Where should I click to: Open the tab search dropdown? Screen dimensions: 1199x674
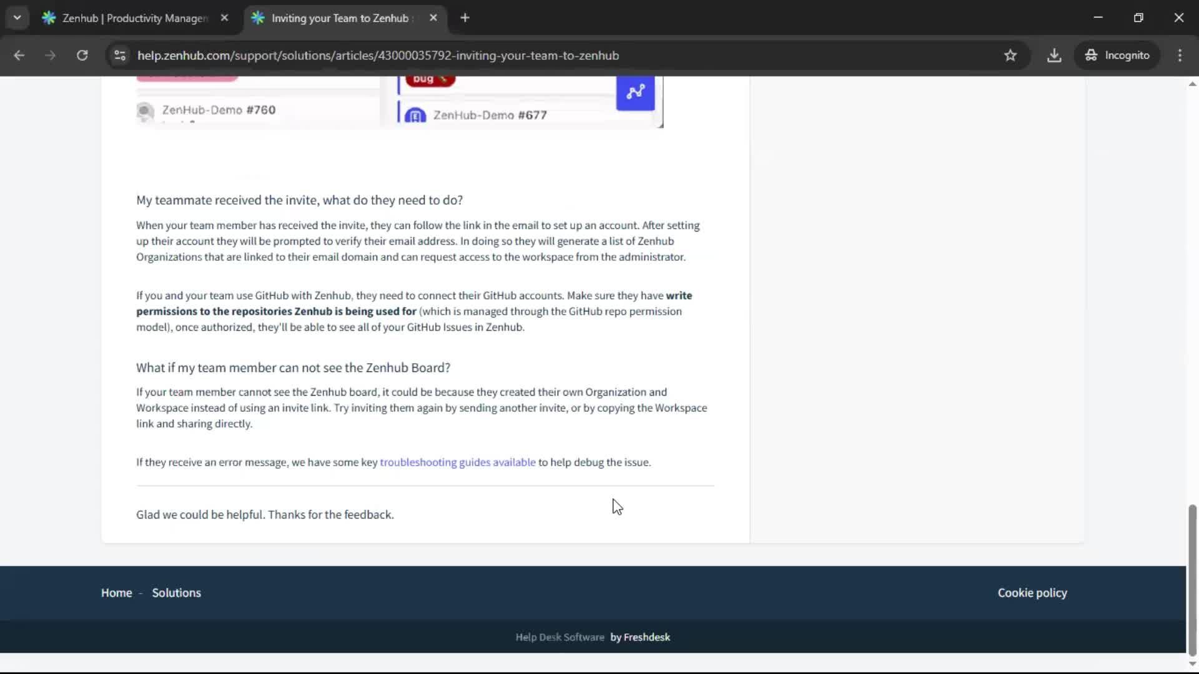(x=17, y=17)
